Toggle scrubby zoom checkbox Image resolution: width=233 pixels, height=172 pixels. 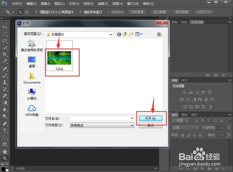108,12
